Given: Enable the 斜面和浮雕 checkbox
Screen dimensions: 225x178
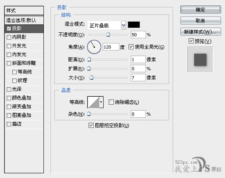Looking at the screenshot, I should pos(9,63).
